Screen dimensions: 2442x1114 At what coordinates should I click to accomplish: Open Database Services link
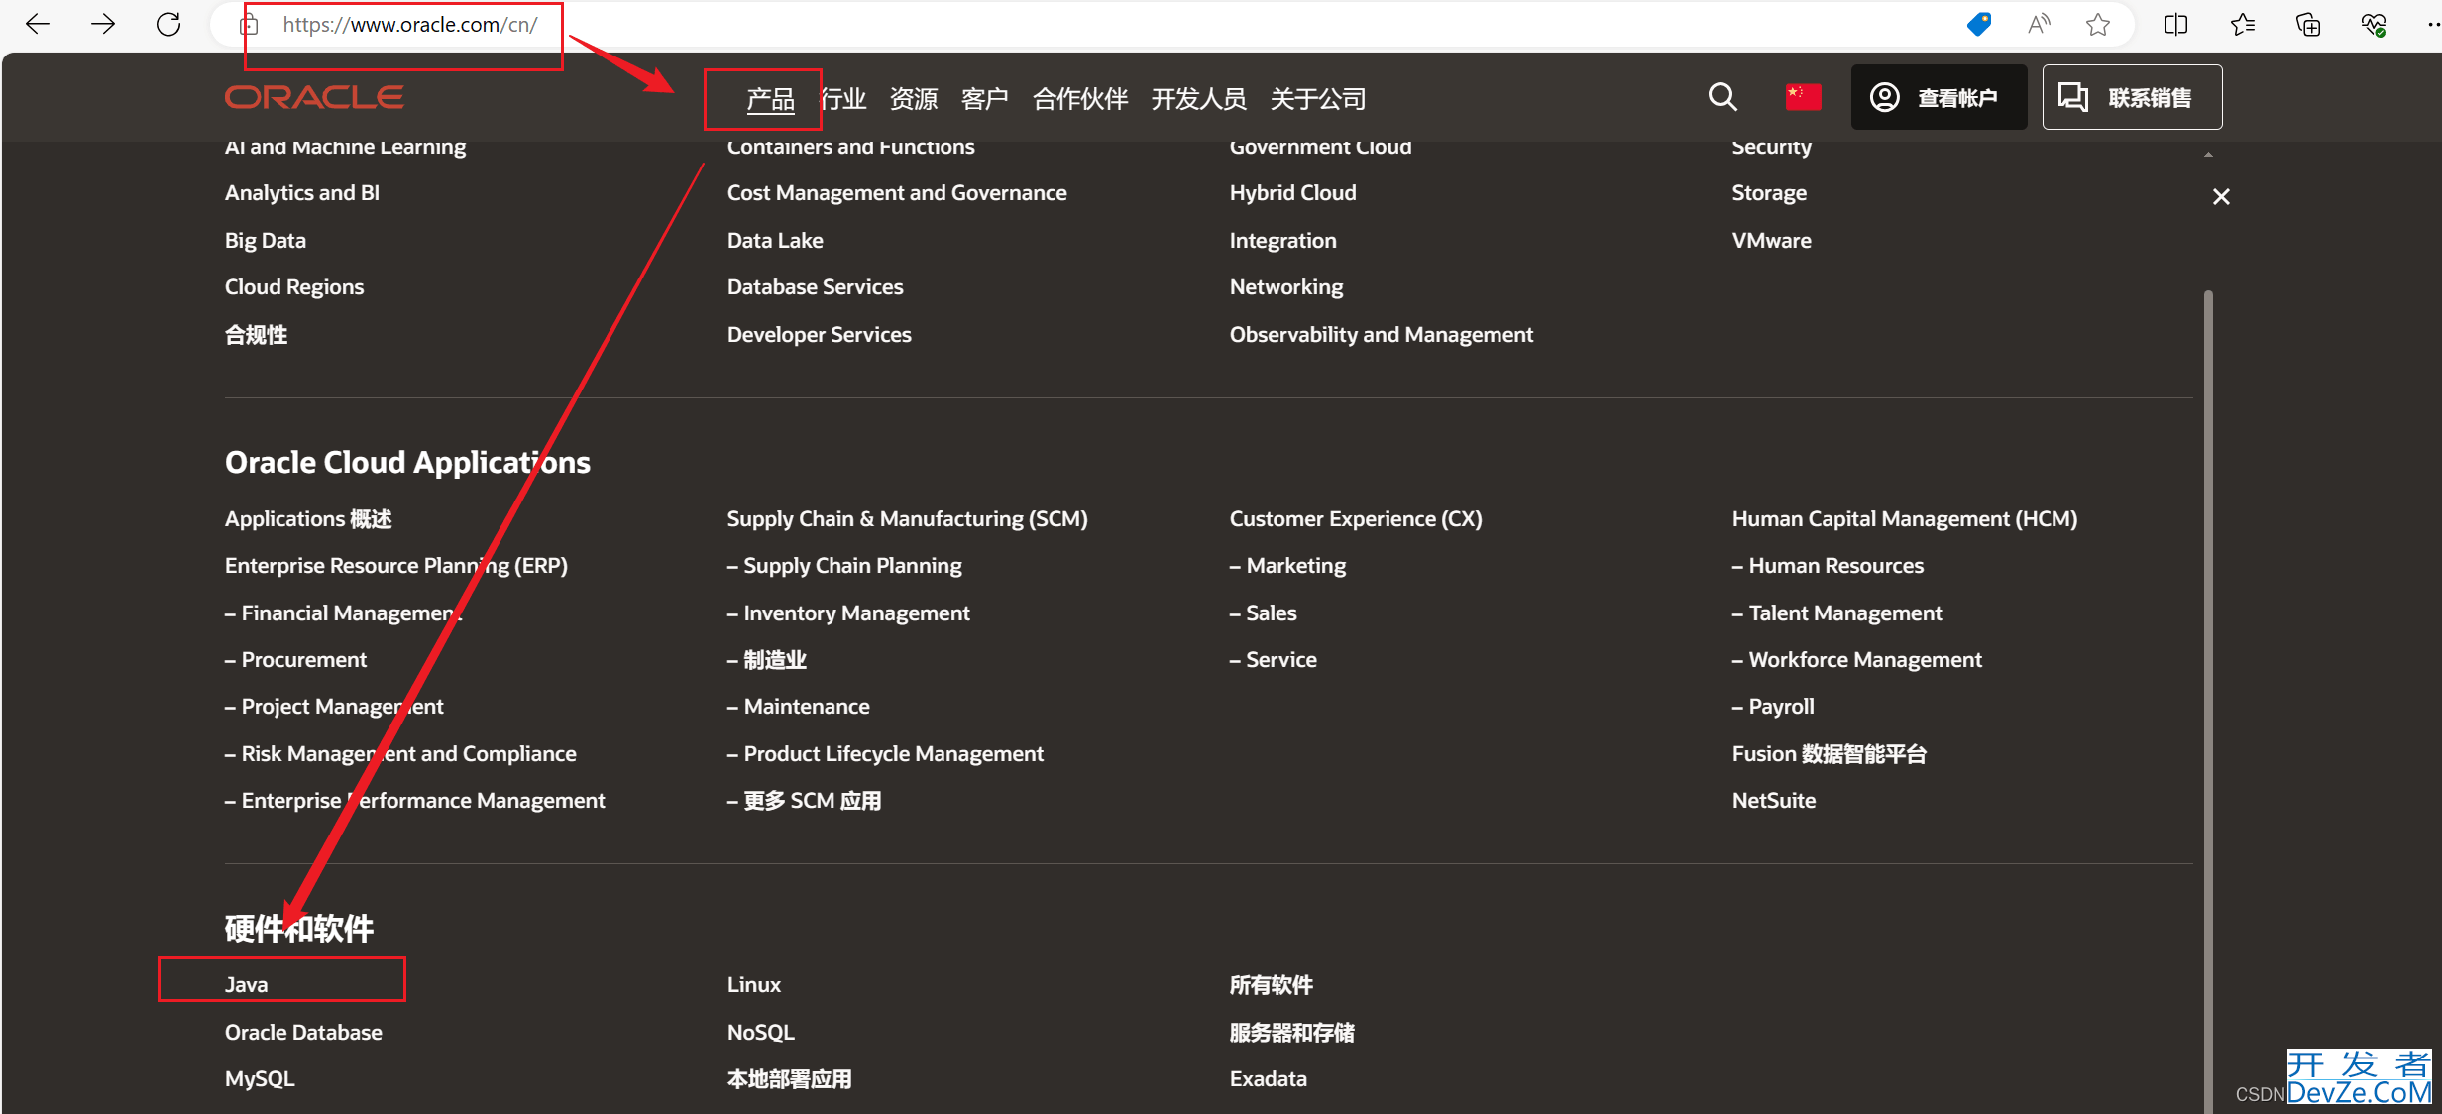point(816,287)
